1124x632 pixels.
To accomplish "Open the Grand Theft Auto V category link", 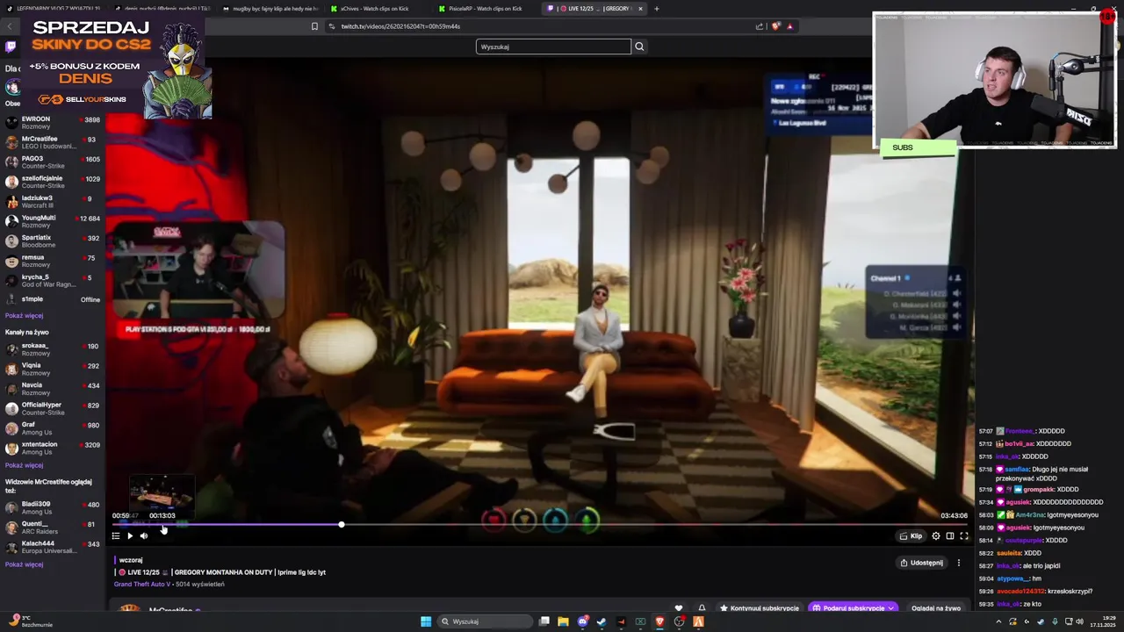I will (141, 584).
